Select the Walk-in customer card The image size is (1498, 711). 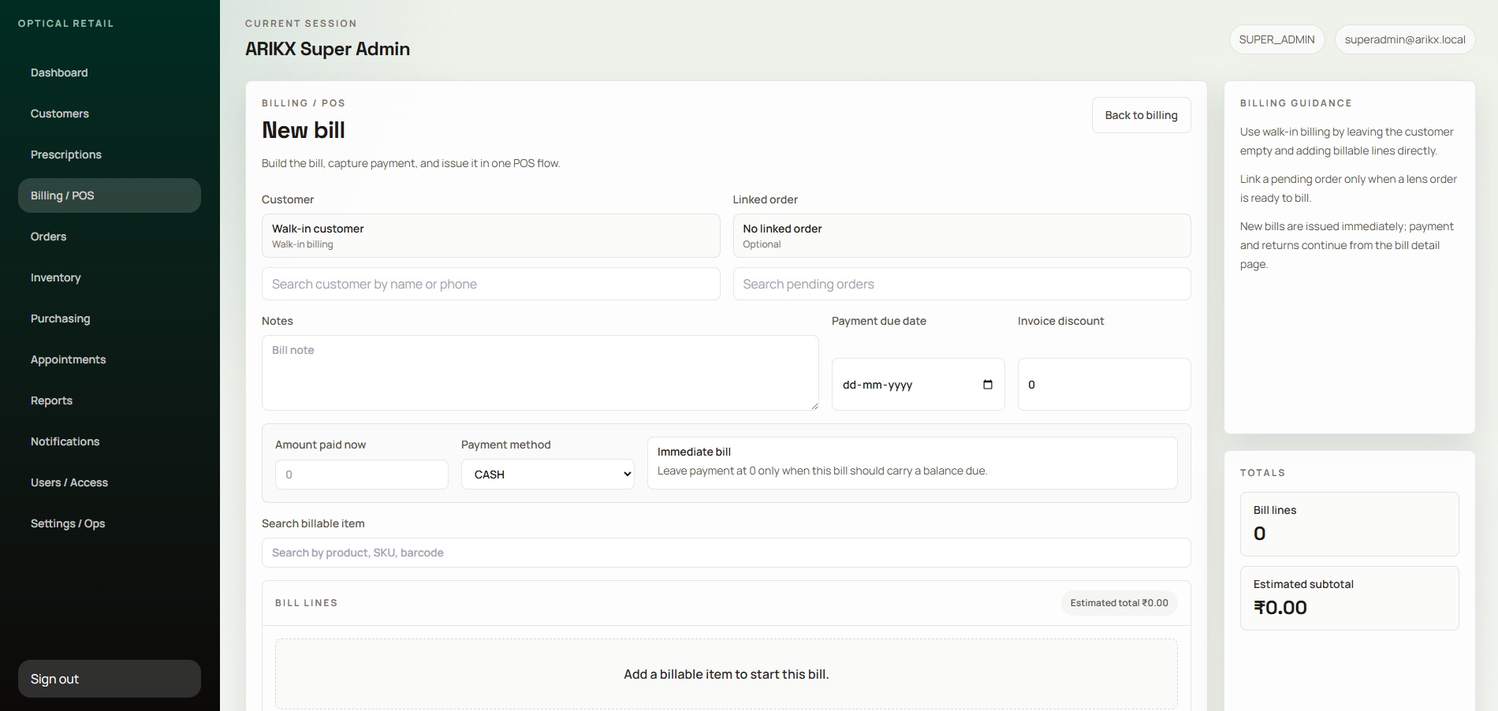pos(490,236)
